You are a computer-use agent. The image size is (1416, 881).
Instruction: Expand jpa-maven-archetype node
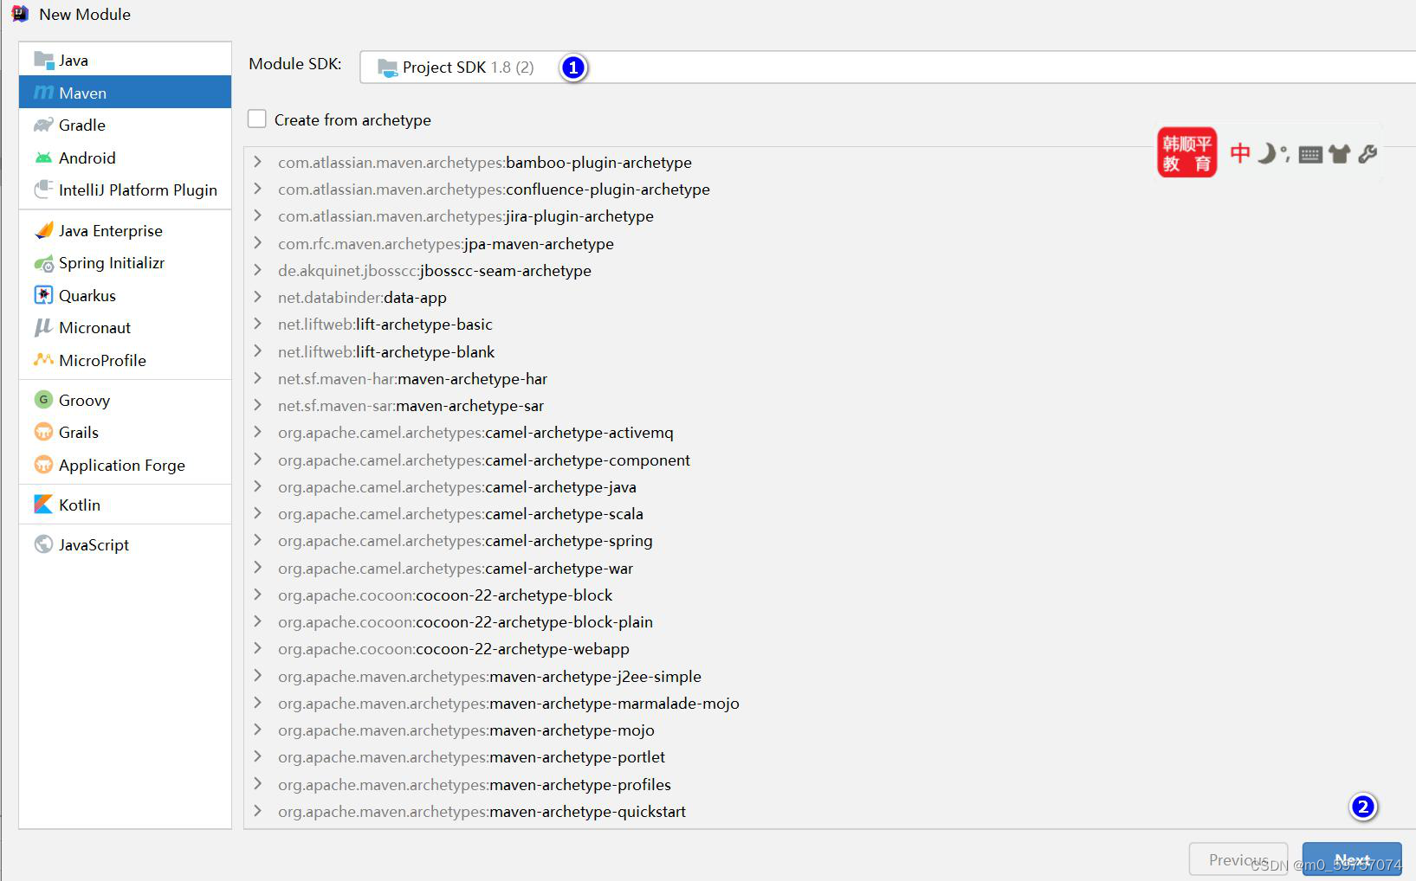pyautogui.click(x=258, y=243)
